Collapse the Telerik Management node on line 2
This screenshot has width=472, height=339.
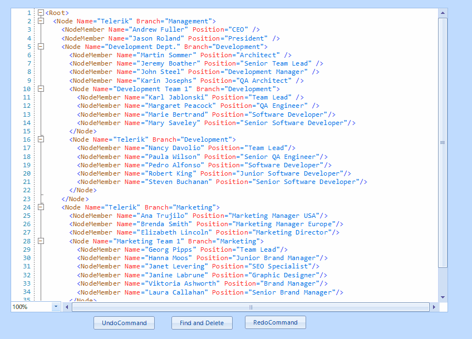click(41, 21)
